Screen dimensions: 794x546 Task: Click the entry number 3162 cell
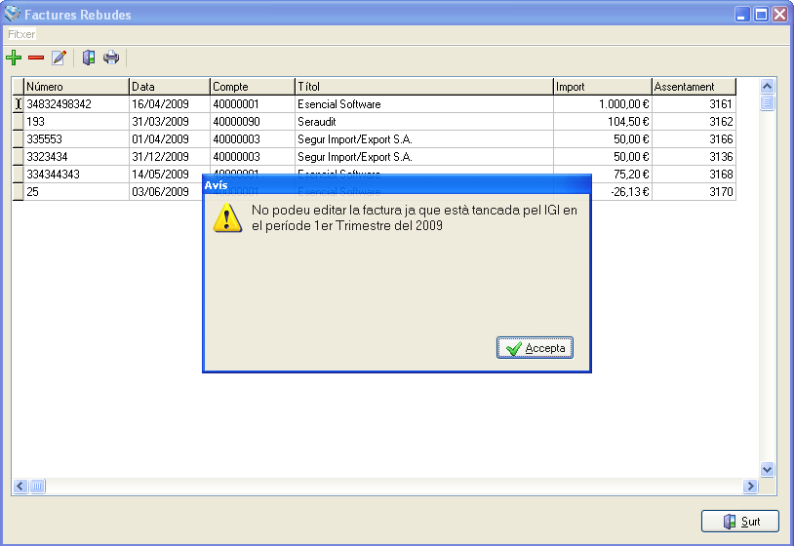coord(694,122)
